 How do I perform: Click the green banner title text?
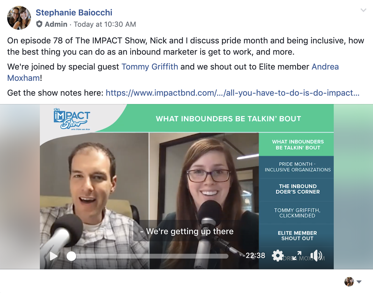click(x=228, y=119)
